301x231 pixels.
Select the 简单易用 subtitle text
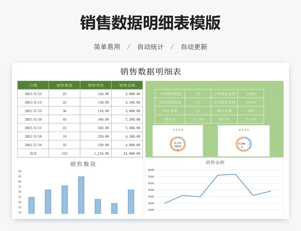pyautogui.click(x=107, y=47)
